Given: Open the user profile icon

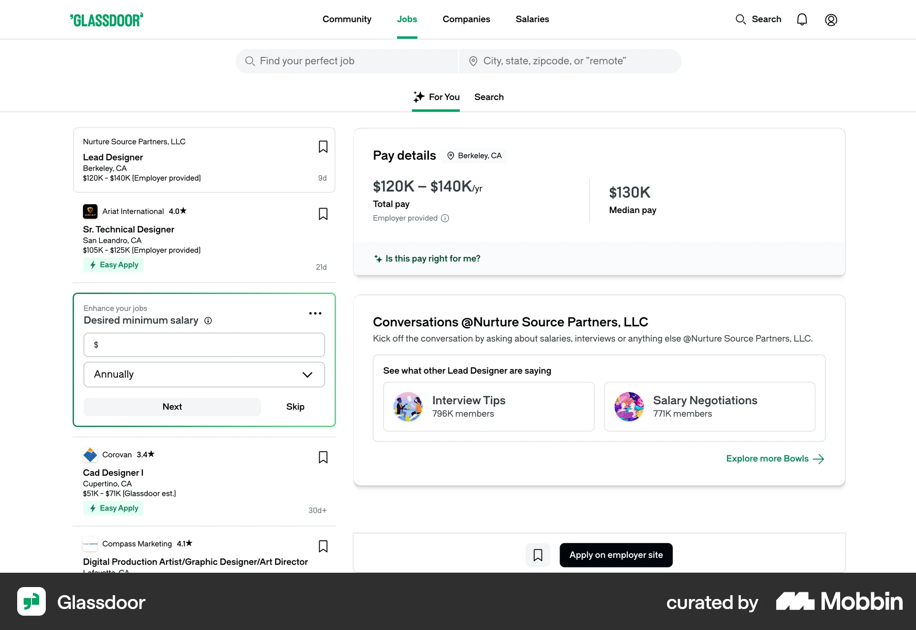Looking at the screenshot, I should pos(831,20).
